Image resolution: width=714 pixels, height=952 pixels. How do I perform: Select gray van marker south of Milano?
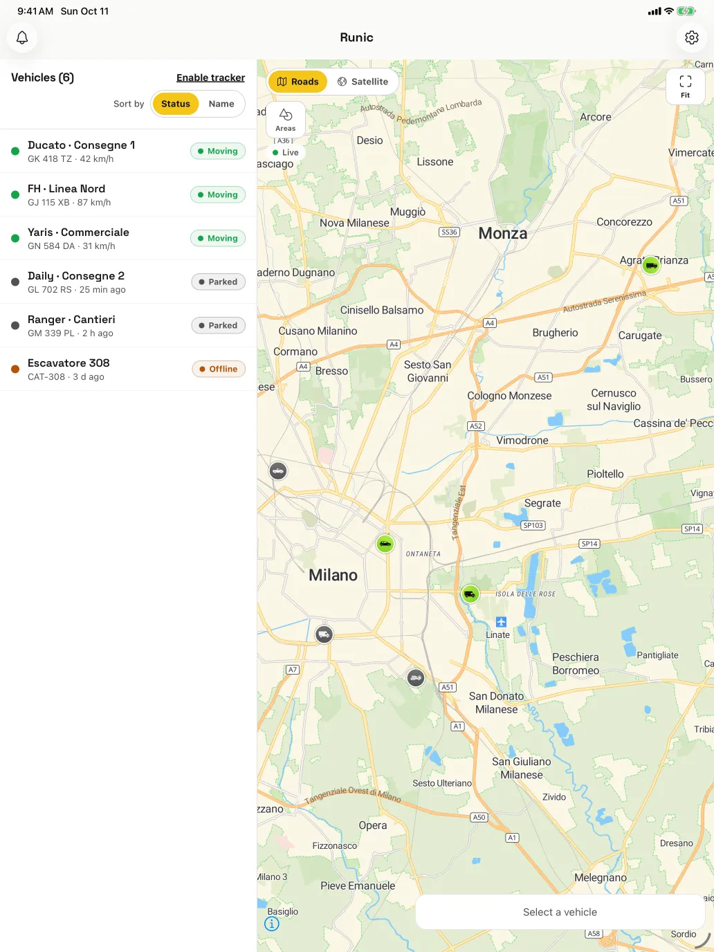click(x=324, y=634)
